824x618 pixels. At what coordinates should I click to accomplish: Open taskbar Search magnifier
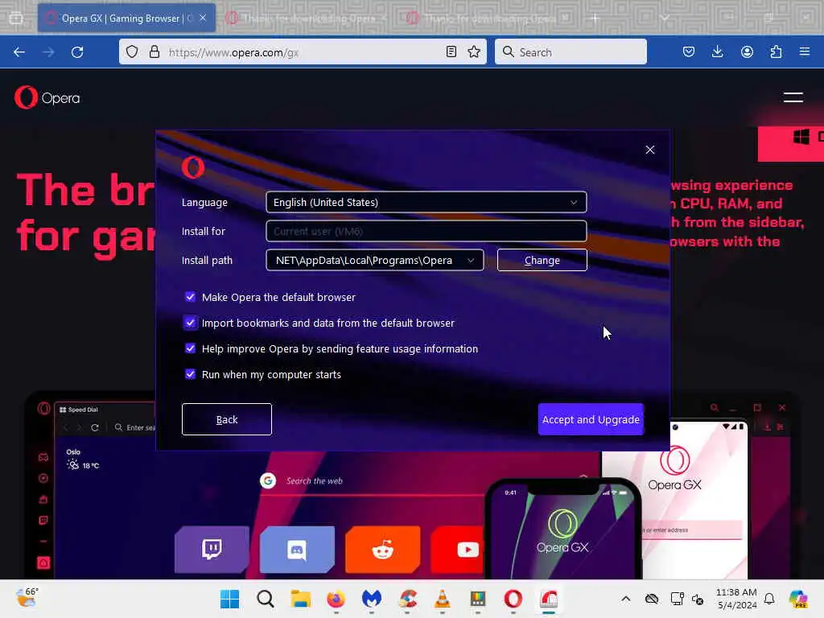[266, 599]
